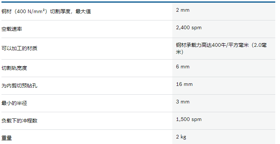Select the 2 kg weight value

pyautogui.click(x=181, y=137)
